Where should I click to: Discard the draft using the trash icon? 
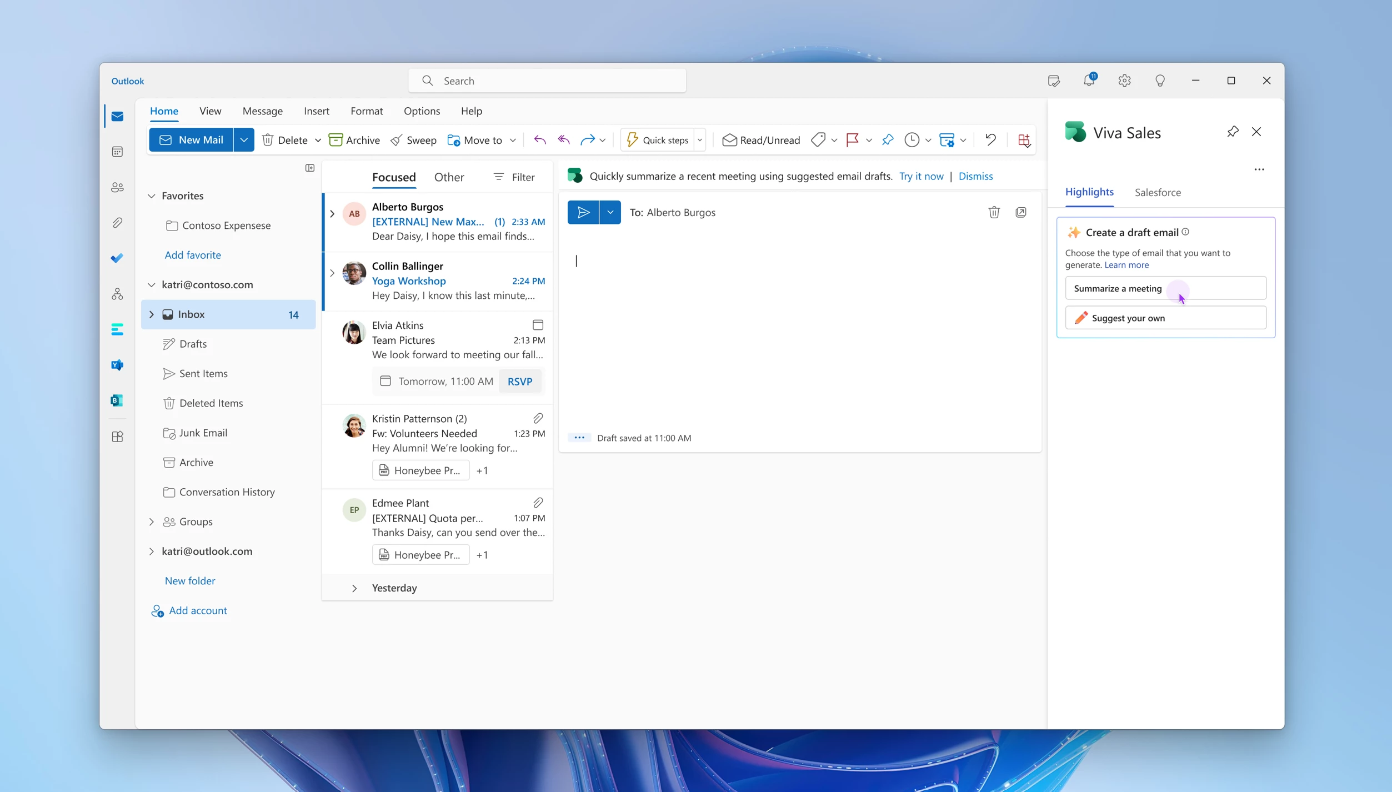[994, 212]
